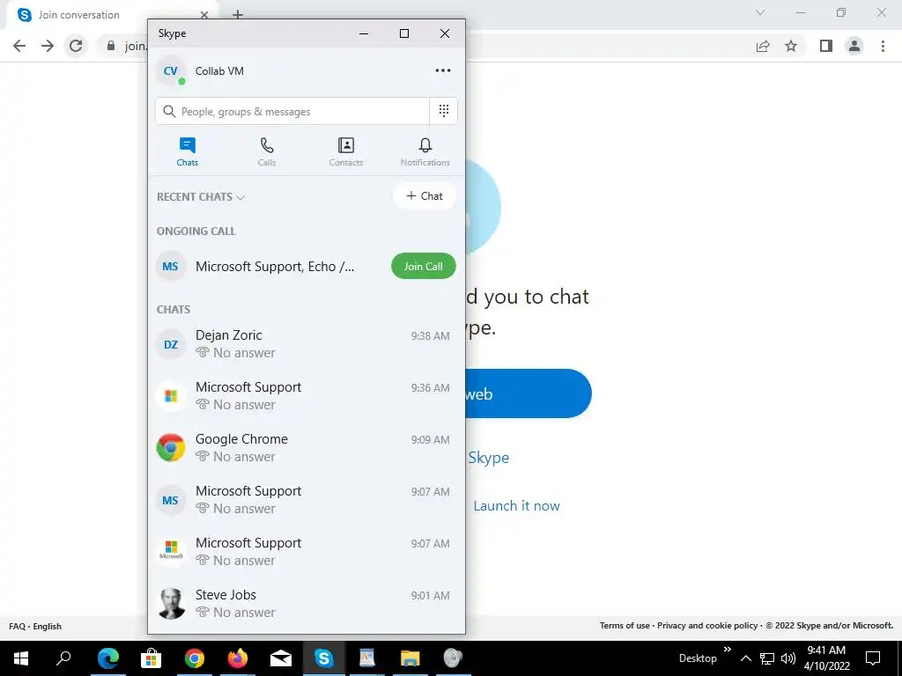Open the Mail app on the taskbar
The image size is (902, 676).
(x=281, y=658)
